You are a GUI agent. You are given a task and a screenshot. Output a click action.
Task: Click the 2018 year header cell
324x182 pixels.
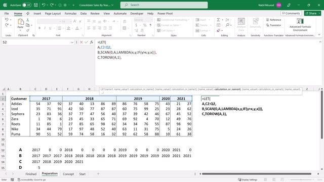[x=89, y=99]
